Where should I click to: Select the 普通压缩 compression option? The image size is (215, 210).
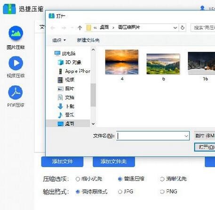(131, 179)
